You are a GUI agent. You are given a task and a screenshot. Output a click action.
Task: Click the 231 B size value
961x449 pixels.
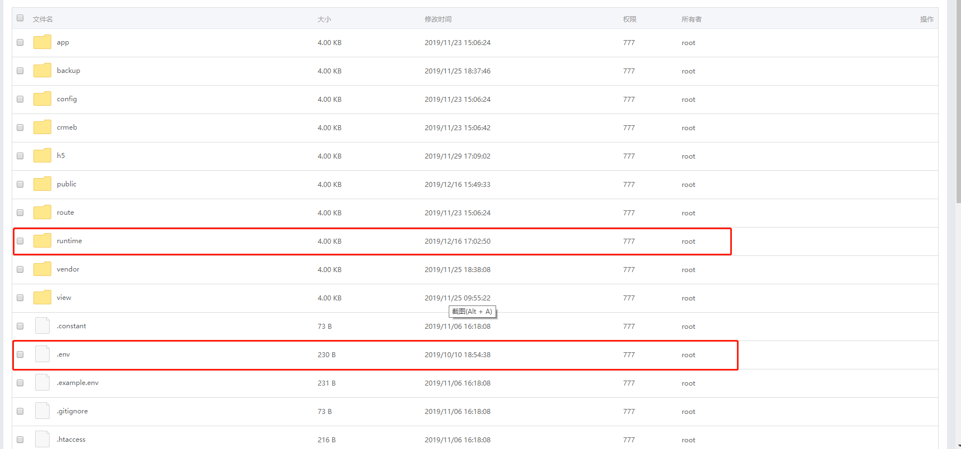coord(327,383)
